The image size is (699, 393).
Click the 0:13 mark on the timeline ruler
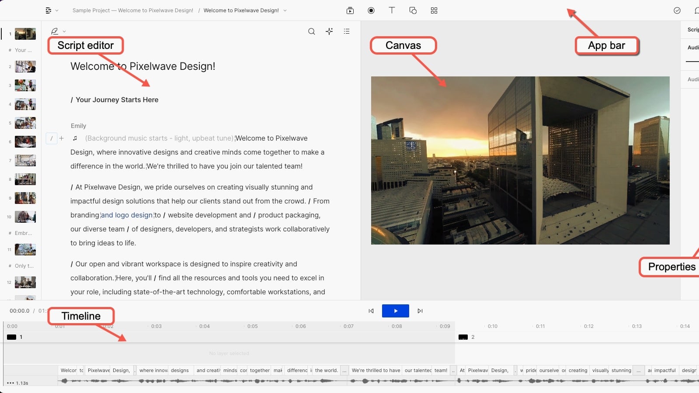click(x=637, y=326)
